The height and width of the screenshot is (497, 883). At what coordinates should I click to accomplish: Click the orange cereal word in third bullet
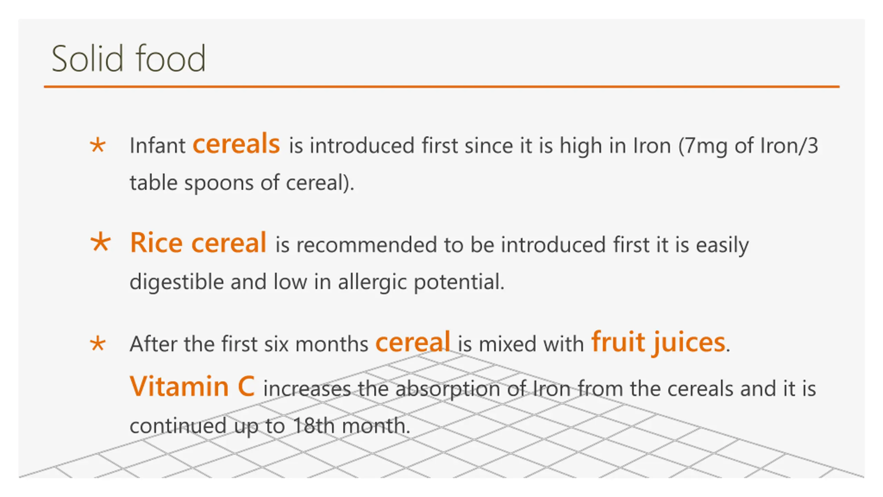click(413, 342)
